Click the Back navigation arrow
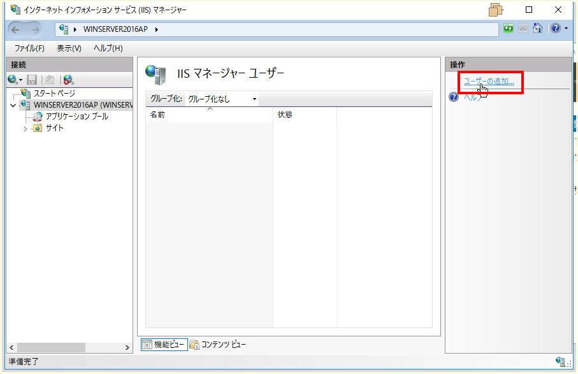The width and height of the screenshot is (578, 374). [15, 29]
